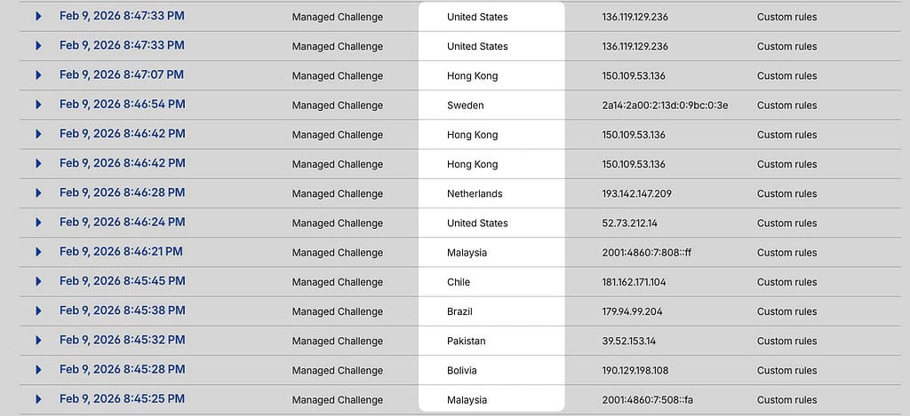Click IP address 193.142.147.209
Viewport: 910px width, 416px height.
[636, 193]
